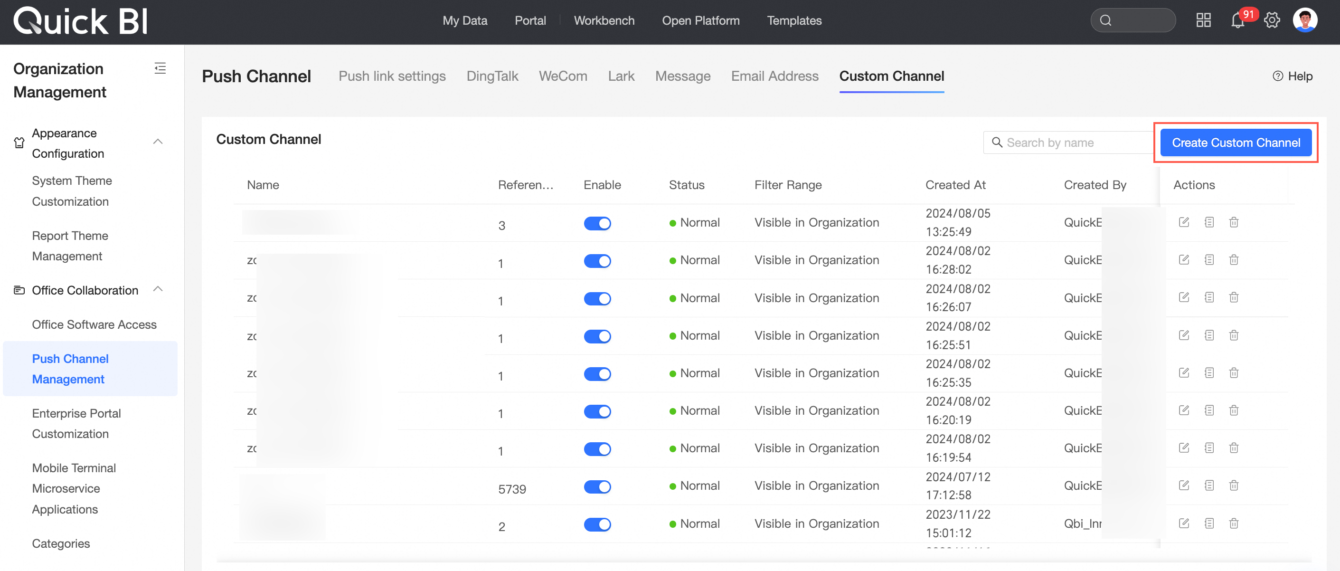Switch to the DingTalk tab
This screenshot has height=571, width=1340.
tap(492, 76)
